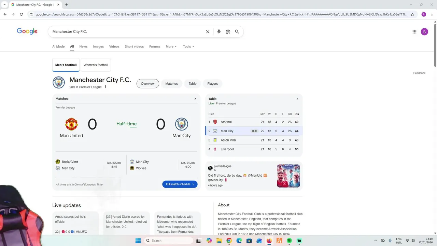Switch to Videos results tab

click(x=114, y=46)
